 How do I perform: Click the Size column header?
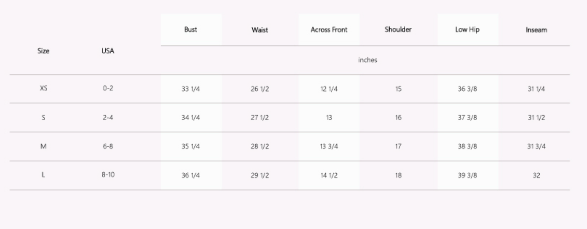tap(43, 51)
